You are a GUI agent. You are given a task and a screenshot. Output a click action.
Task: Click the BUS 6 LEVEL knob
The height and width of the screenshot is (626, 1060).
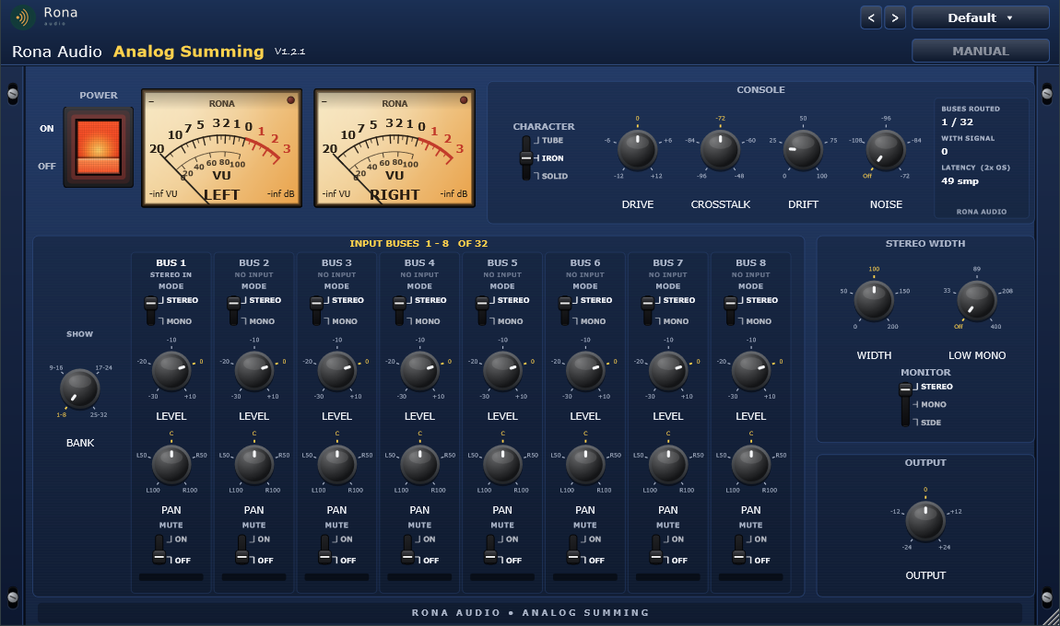pyautogui.click(x=585, y=371)
